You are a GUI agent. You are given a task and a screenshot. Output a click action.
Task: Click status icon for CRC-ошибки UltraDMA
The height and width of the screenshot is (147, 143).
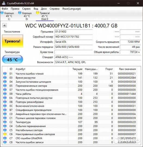tap(5, 138)
